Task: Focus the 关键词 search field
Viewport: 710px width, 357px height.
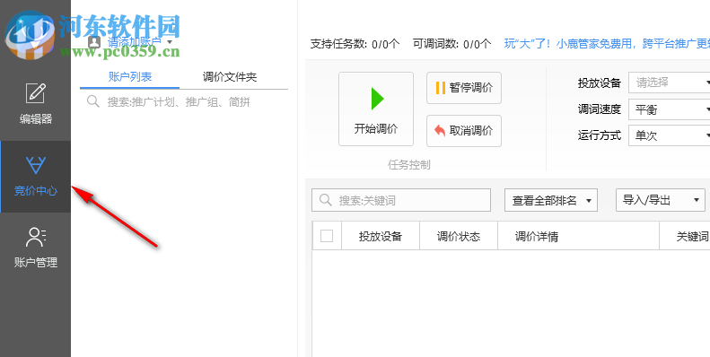Action: click(x=401, y=200)
